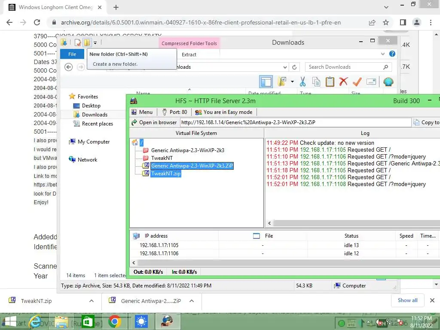Open the address bar history dropdown

[x=285, y=67]
